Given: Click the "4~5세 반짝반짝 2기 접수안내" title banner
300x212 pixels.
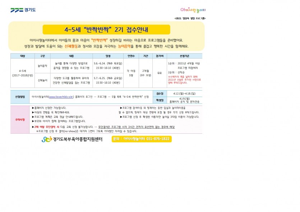Looking at the screenshot, I should tap(106, 29).
